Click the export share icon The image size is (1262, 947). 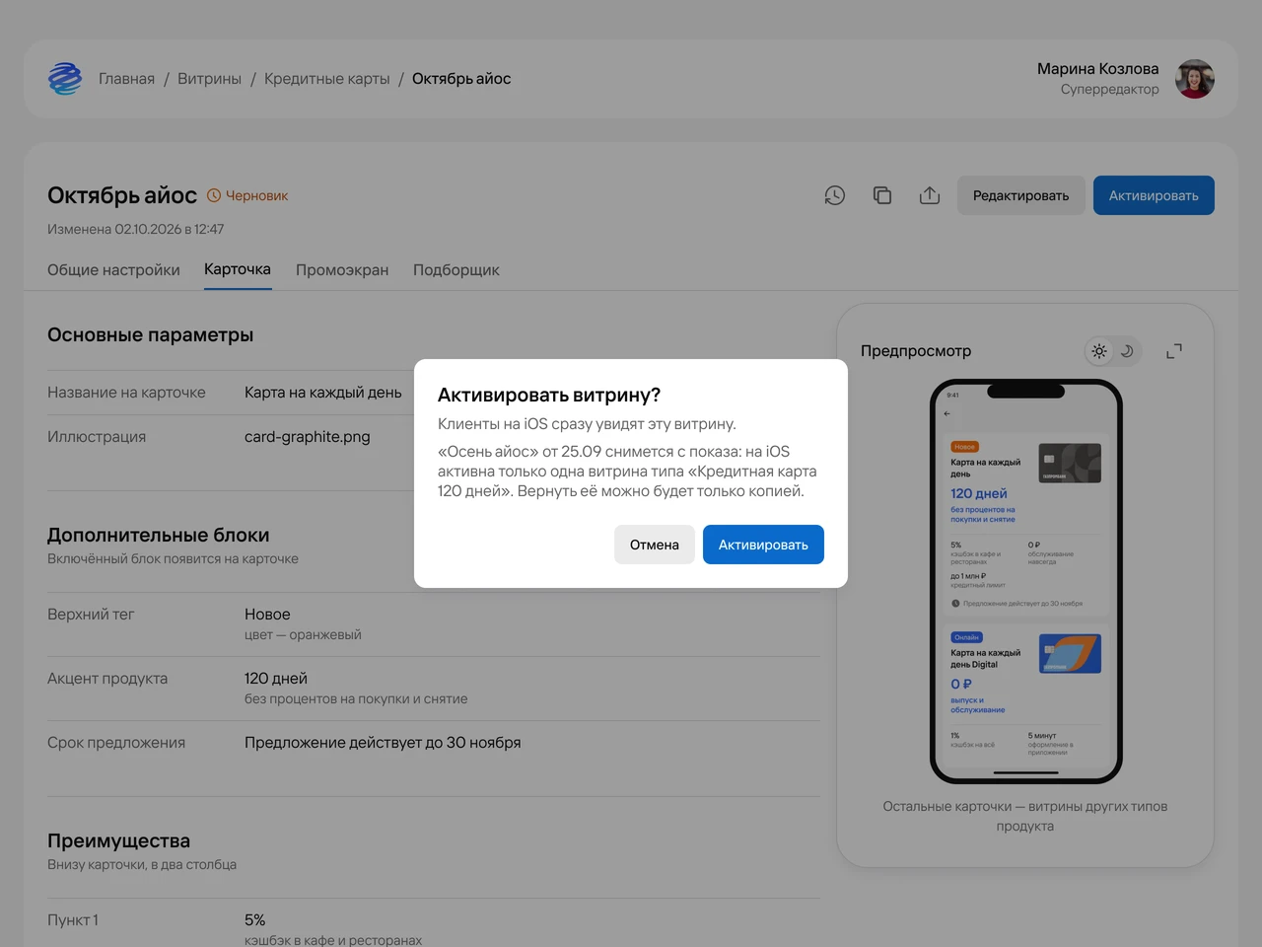point(930,195)
